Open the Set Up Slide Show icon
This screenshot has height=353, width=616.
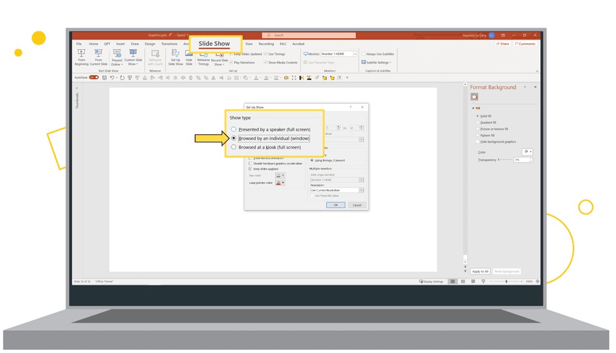click(176, 58)
